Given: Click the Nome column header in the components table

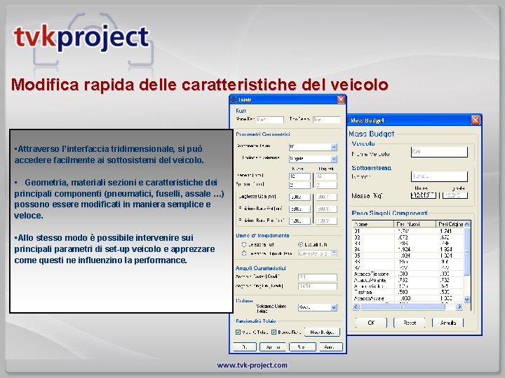Looking at the screenshot, I should pyautogui.click(x=373, y=224).
